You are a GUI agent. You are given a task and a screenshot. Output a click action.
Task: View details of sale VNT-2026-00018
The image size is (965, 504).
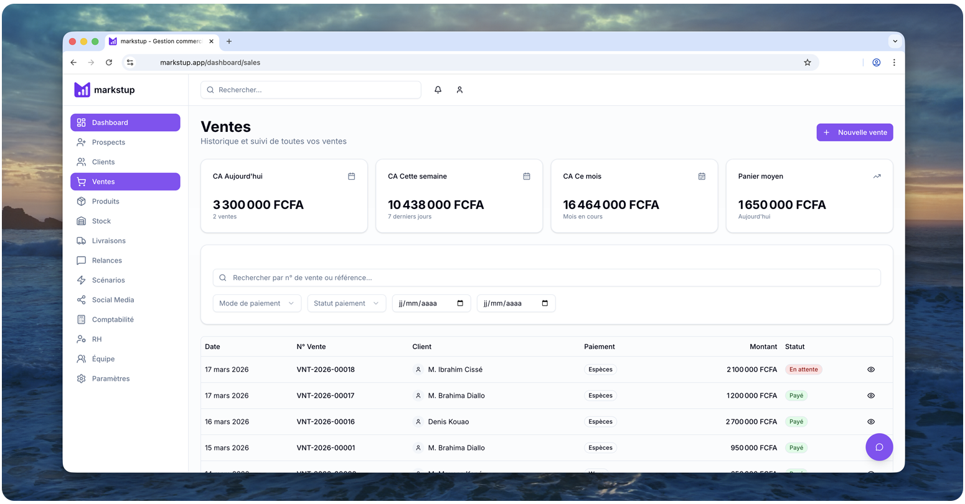(x=870, y=369)
